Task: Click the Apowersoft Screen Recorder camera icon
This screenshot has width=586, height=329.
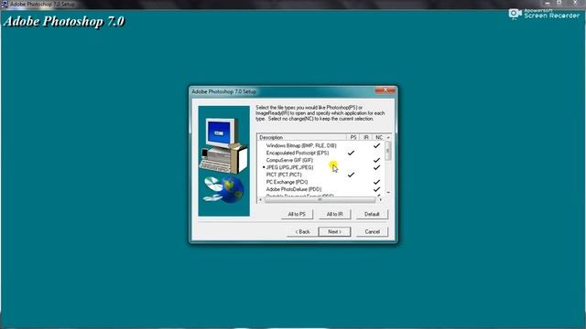Action: pyautogui.click(x=515, y=14)
